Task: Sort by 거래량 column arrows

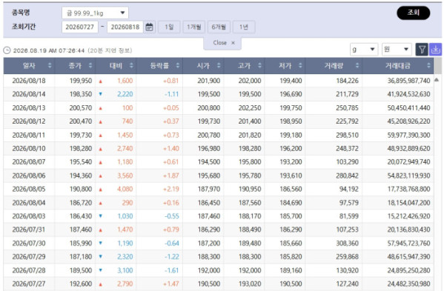Action: [357, 66]
